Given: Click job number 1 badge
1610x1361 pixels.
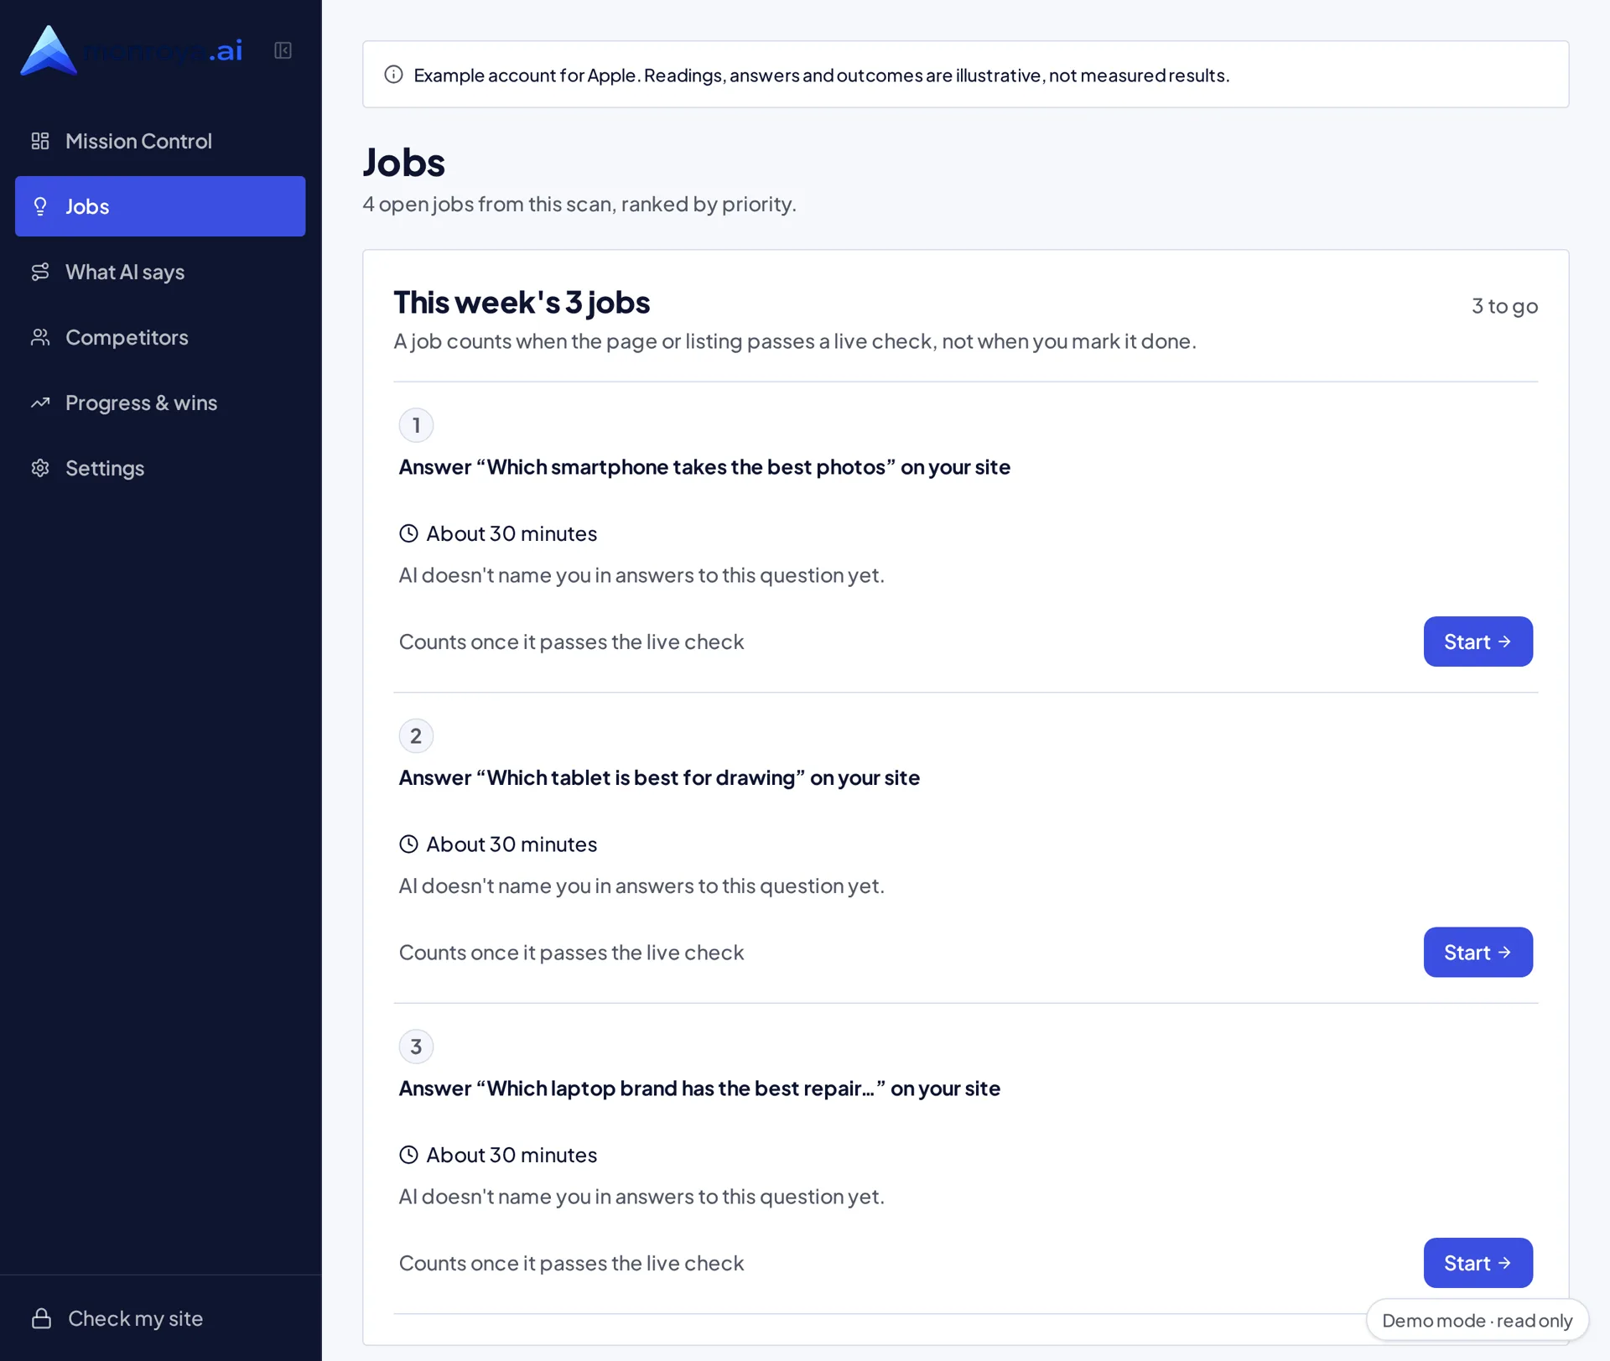Looking at the screenshot, I should (416, 425).
